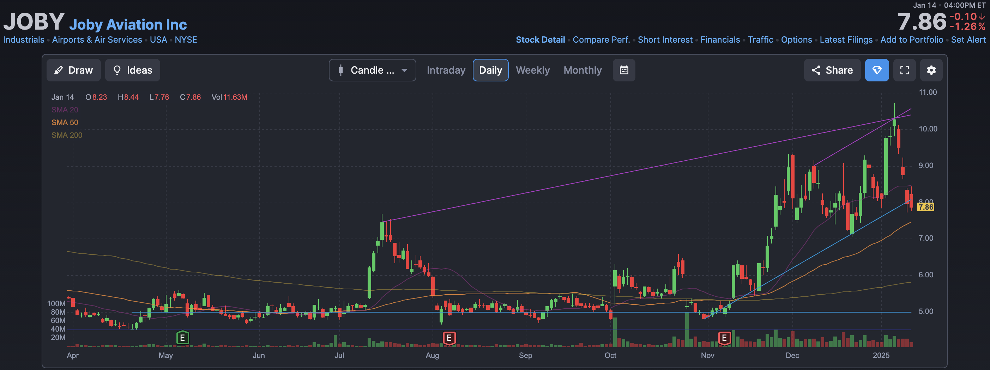The image size is (990, 370).
Task: Open the Draw tool
Action: (73, 70)
